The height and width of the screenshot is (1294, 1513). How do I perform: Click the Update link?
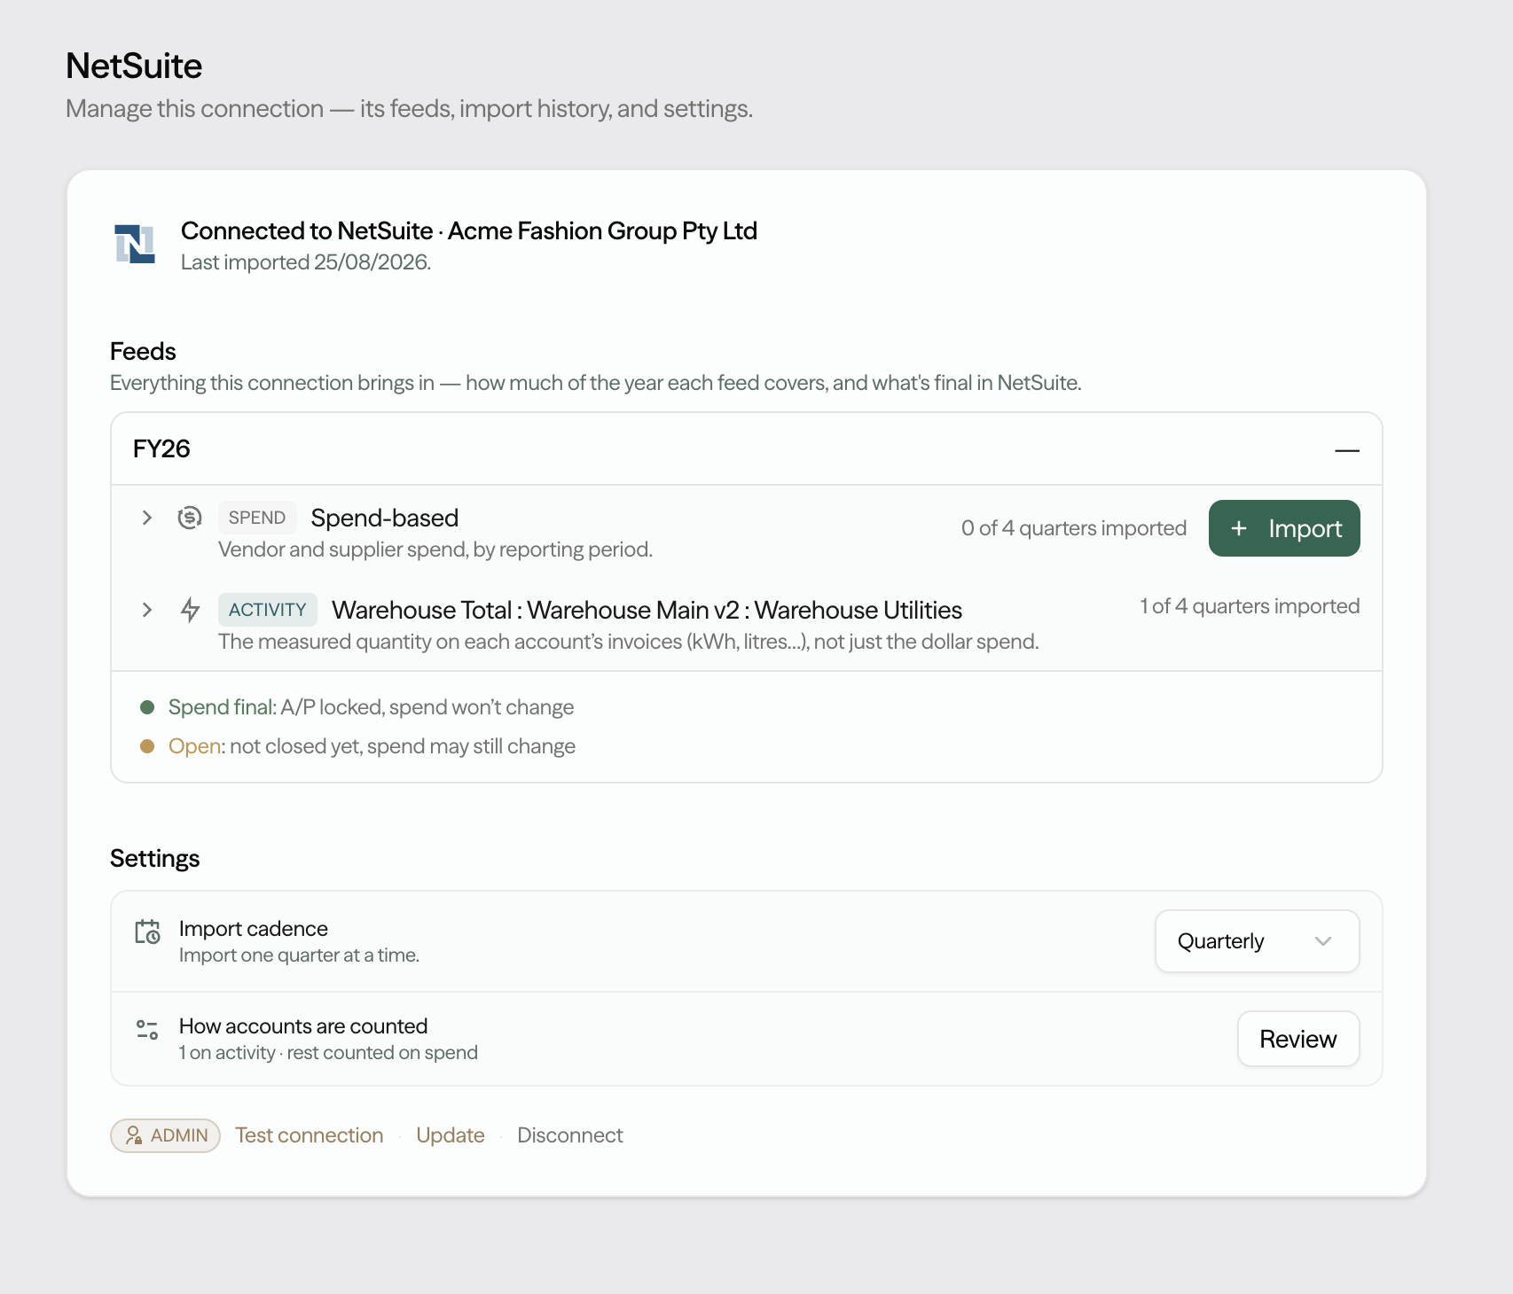[451, 1135]
